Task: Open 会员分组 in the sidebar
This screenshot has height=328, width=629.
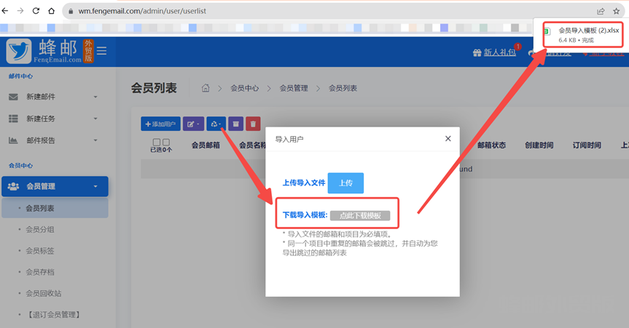Action: (x=40, y=229)
